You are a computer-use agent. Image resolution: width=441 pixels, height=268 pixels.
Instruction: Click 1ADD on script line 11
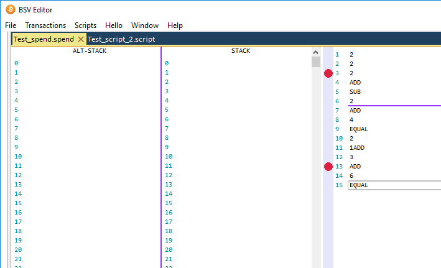click(x=357, y=148)
